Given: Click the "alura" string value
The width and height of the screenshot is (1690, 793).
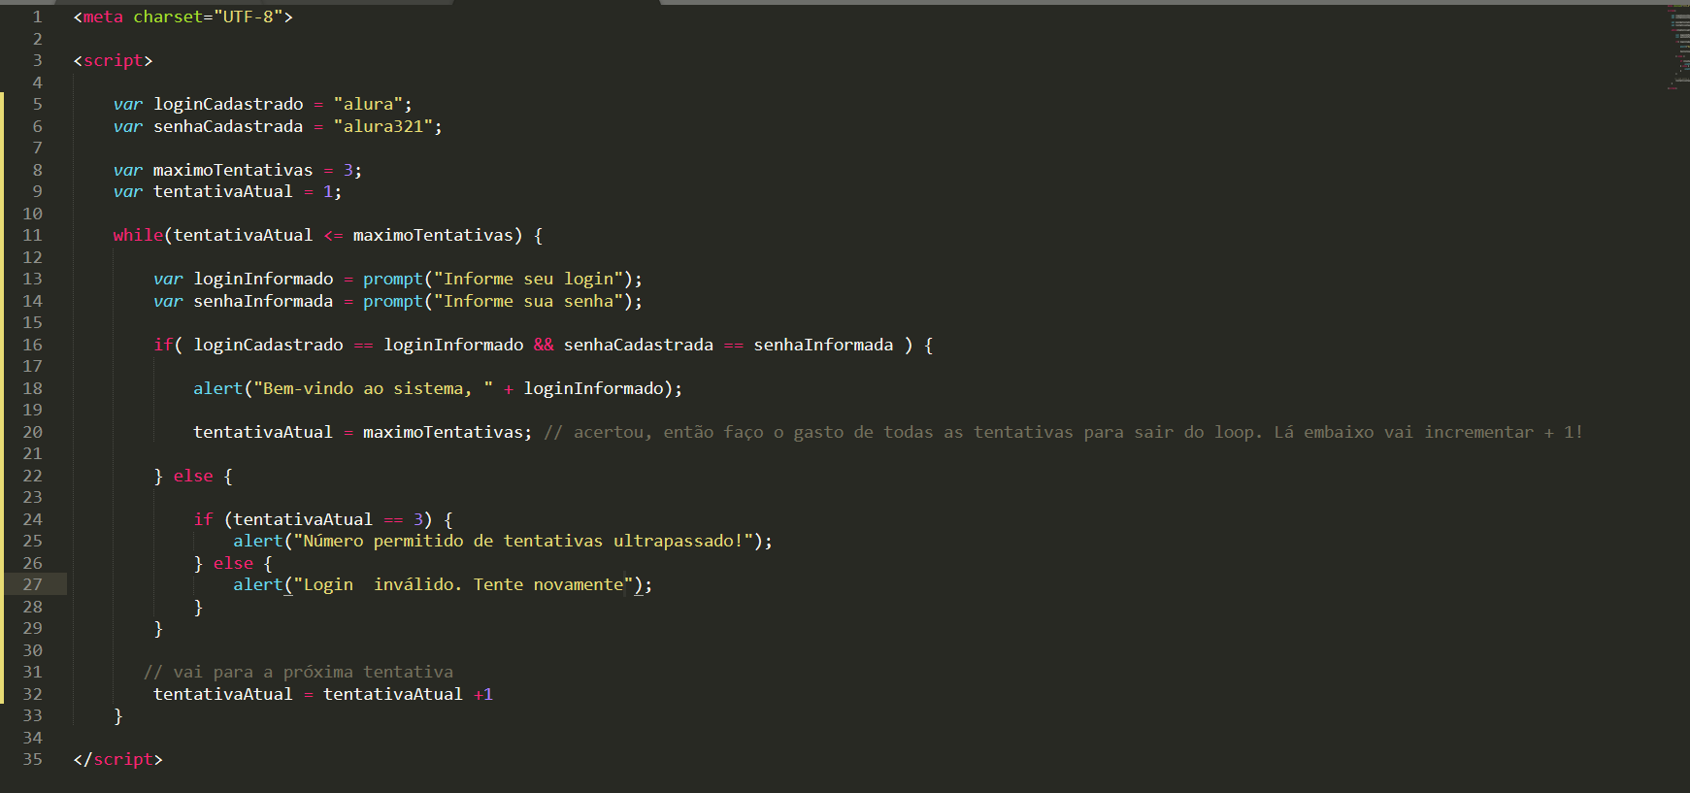Looking at the screenshot, I should coord(368,104).
